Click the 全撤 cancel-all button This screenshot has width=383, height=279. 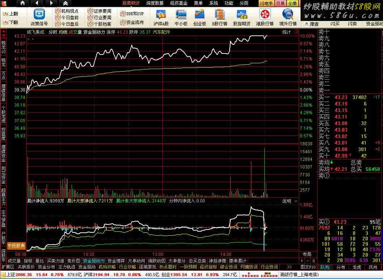coord(292,3)
